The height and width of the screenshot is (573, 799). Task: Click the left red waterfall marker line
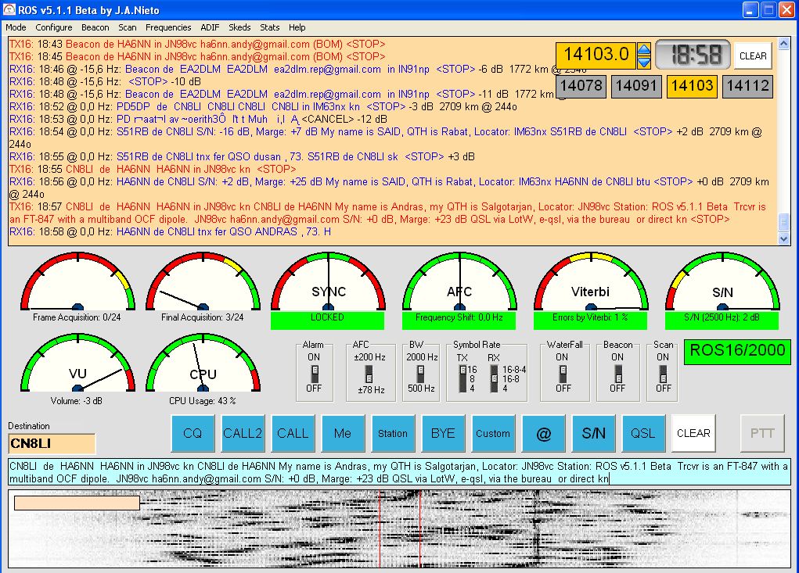tap(380, 528)
